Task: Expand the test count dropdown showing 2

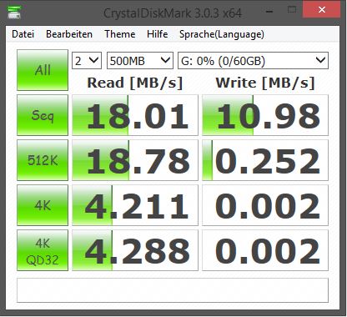Action: (87, 61)
